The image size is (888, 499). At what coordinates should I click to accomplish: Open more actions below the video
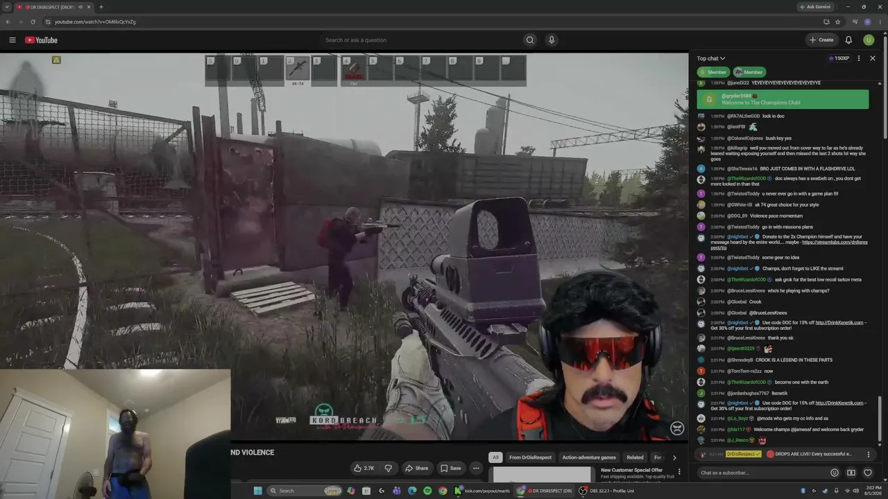tap(476, 468)
